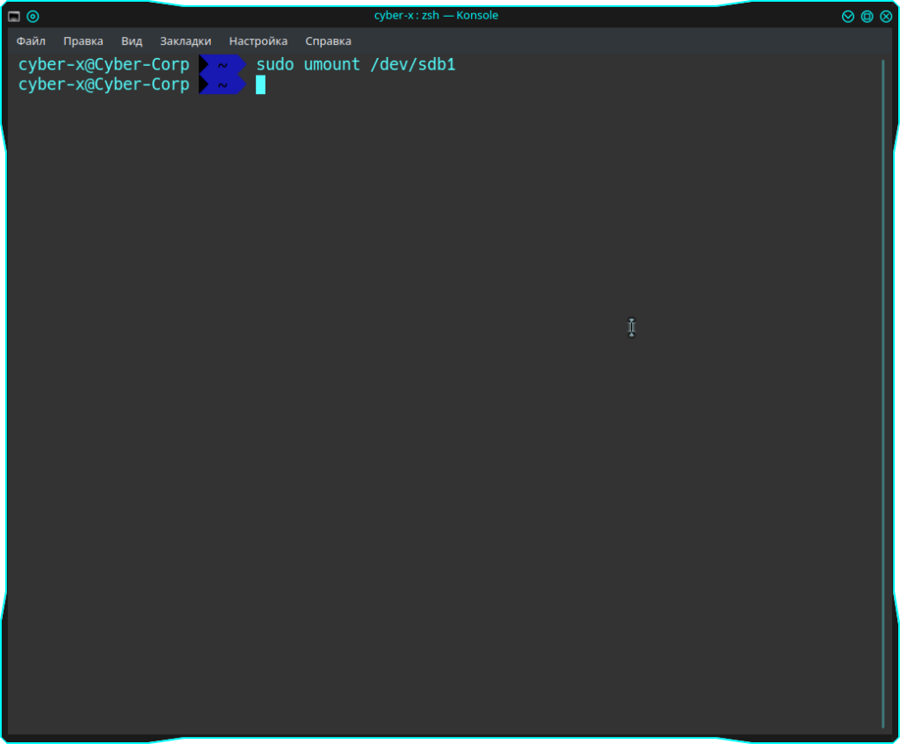Click the terminal vertical scrollbar

click(x=882, y=394)
